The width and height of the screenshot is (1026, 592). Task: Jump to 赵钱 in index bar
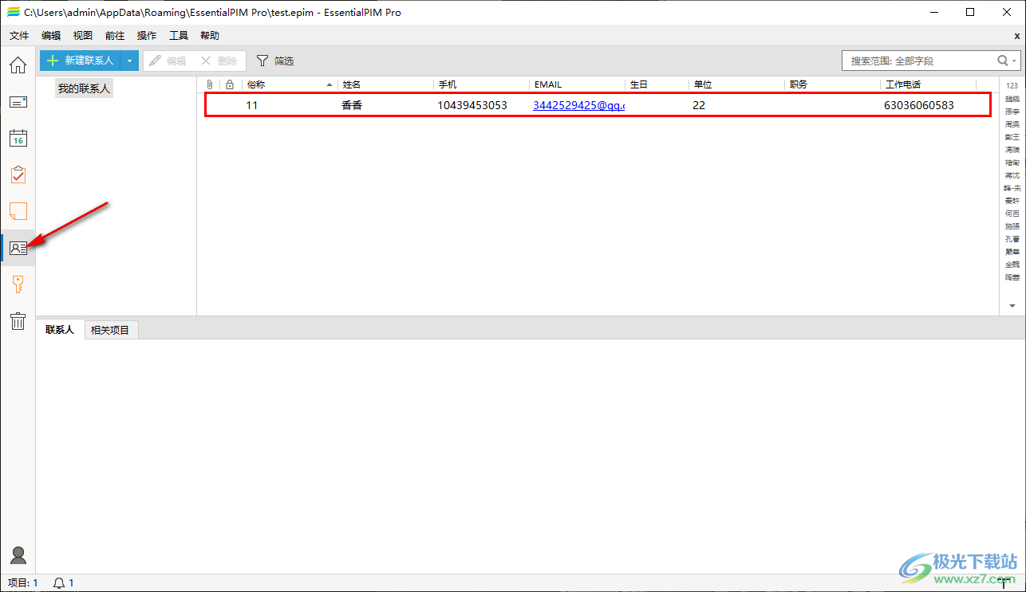coord(1012,99)
